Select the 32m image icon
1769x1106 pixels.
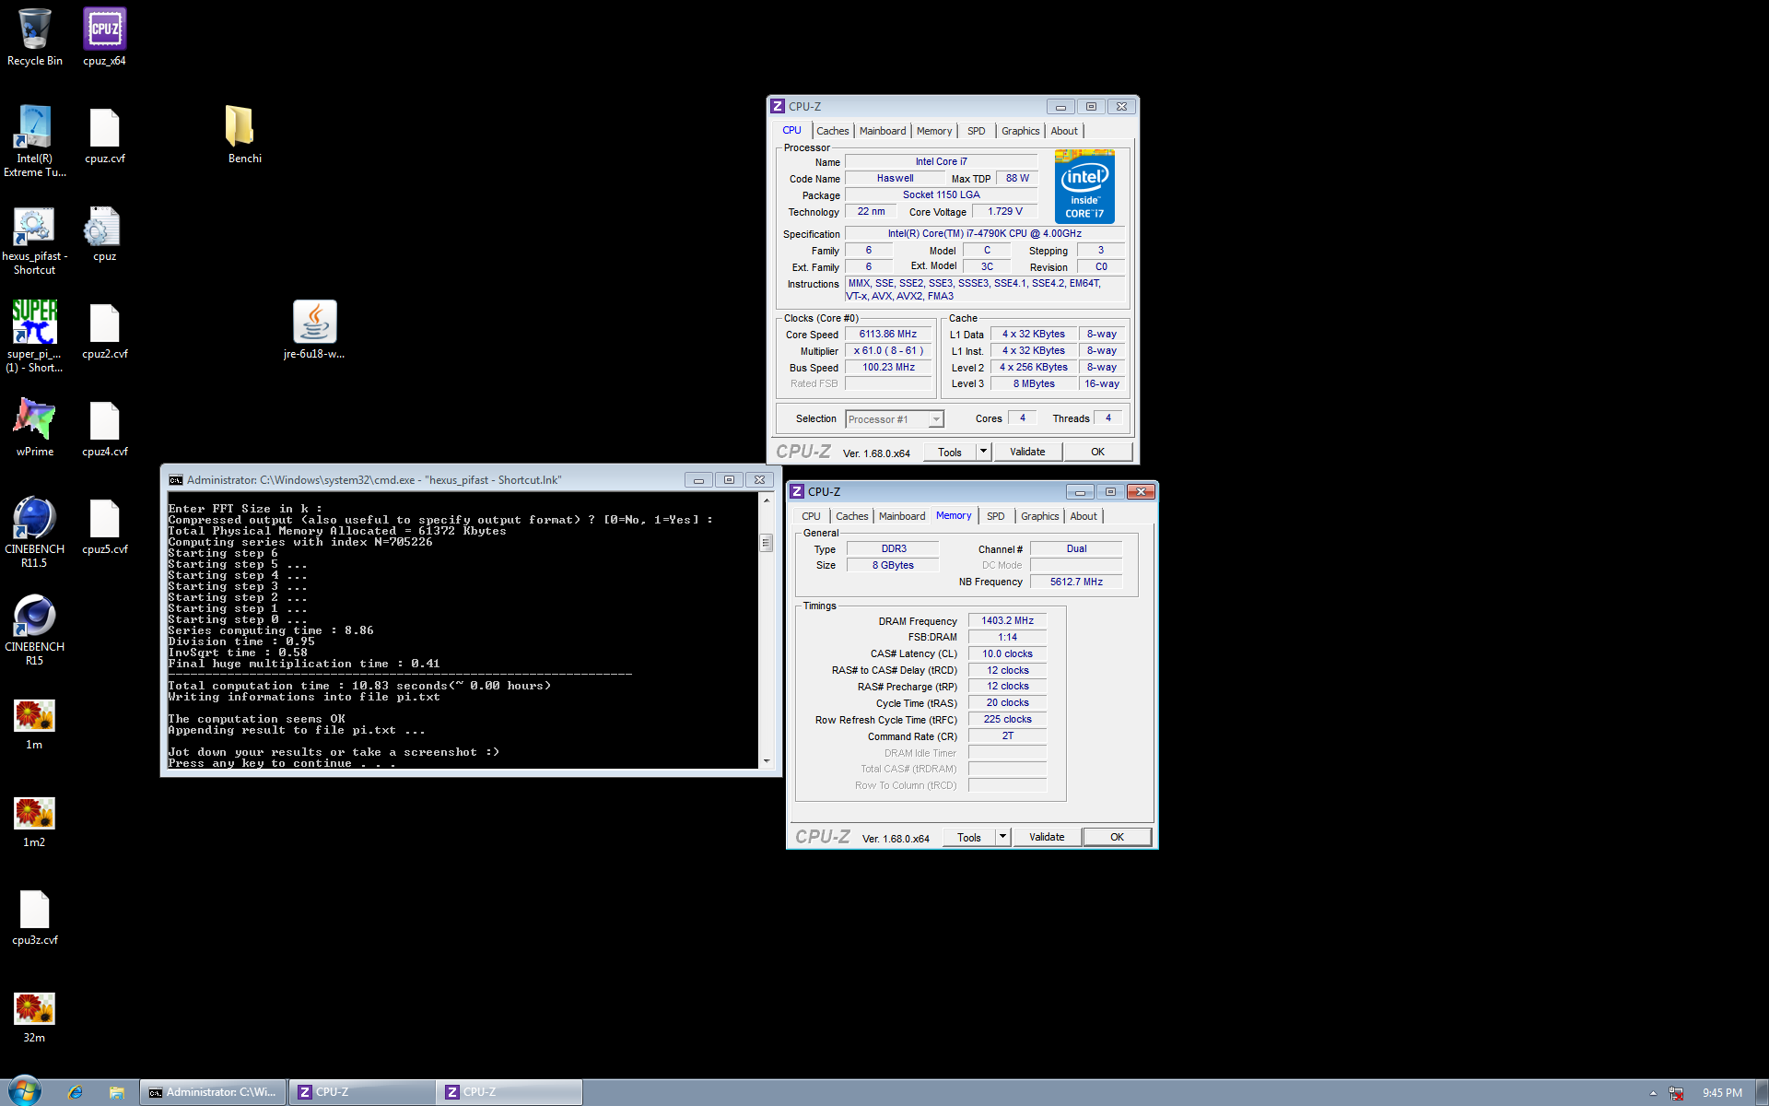coord(34,1017)
